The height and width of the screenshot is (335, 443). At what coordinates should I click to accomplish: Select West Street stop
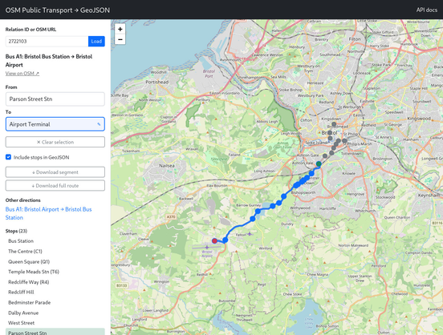tap(55, 323)
